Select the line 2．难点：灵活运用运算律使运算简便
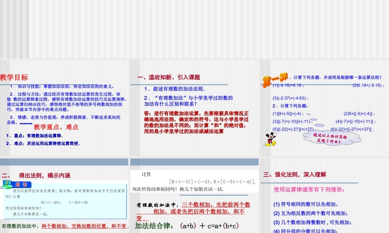Image resolution: width=389 pixels, height=233 pixels. click(43, 143)
